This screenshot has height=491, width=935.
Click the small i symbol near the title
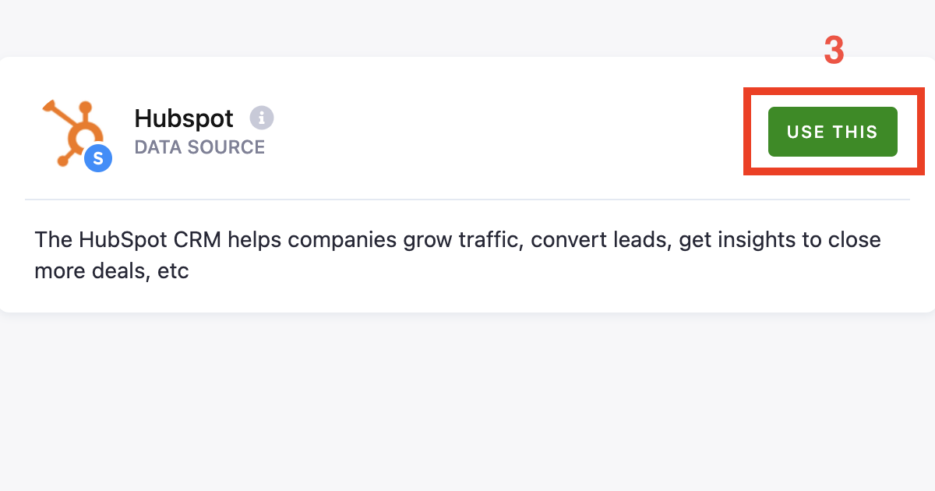click(x=262, y=118)
